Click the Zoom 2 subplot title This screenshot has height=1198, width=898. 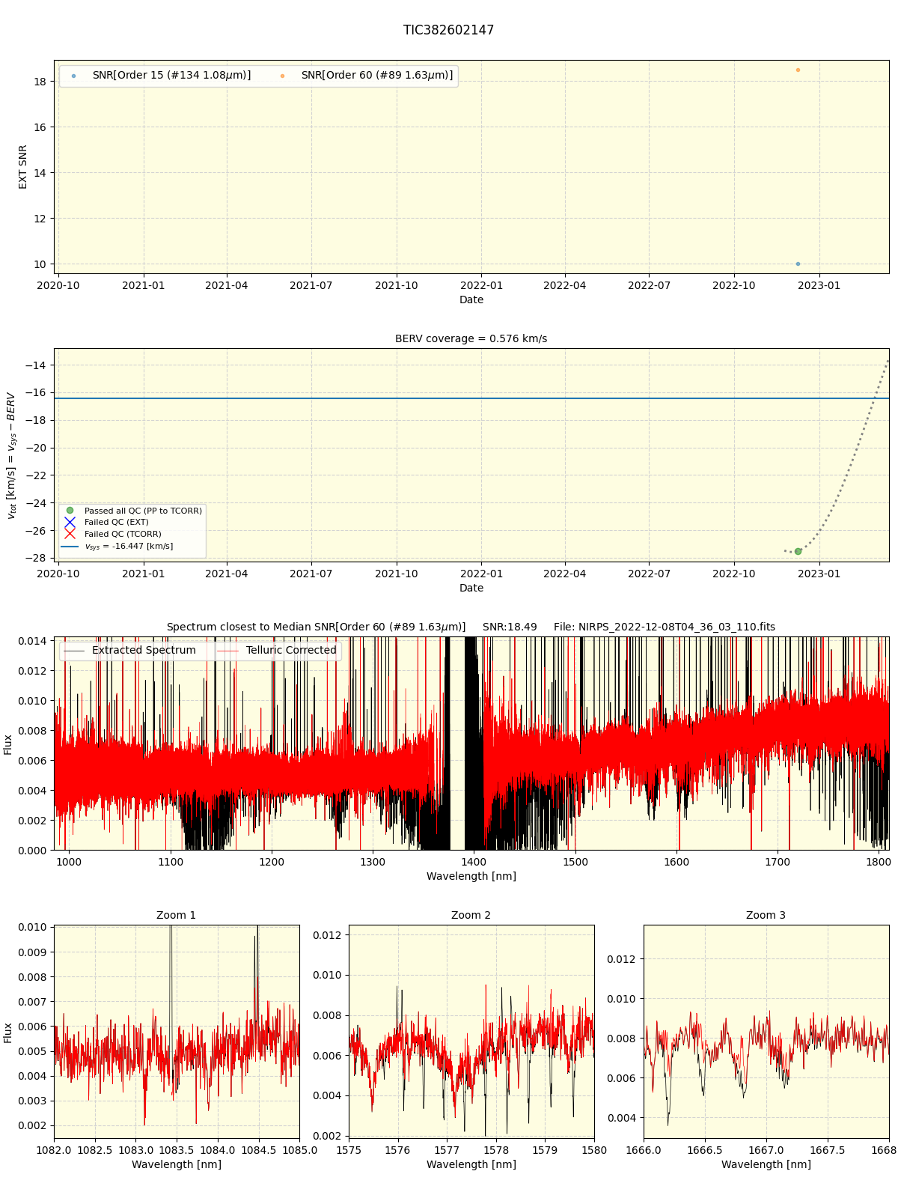pyautogui.click(x=471, y=915)
